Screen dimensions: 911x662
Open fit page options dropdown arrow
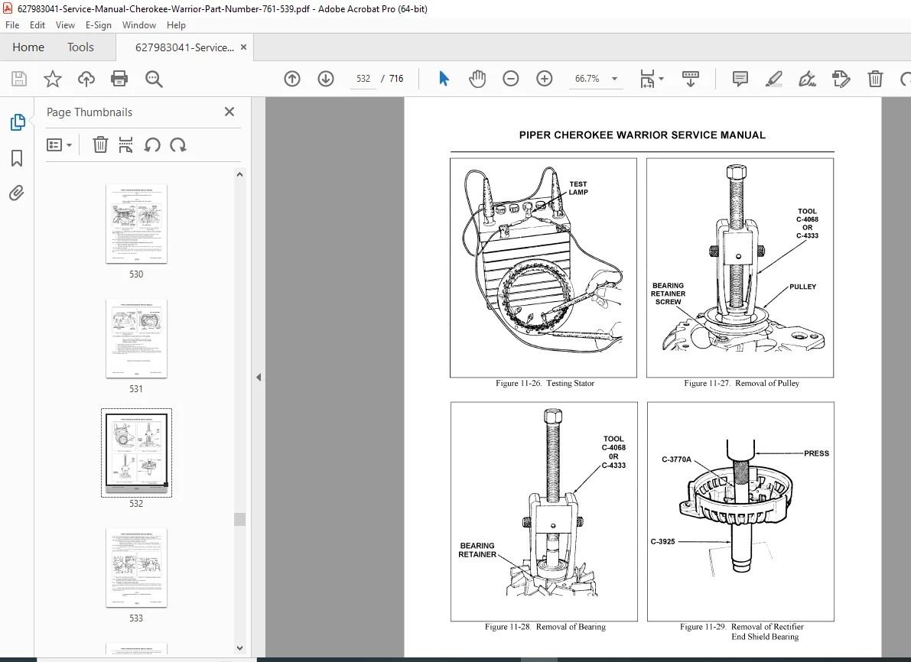pyautogui.click(x=661, y=79)
